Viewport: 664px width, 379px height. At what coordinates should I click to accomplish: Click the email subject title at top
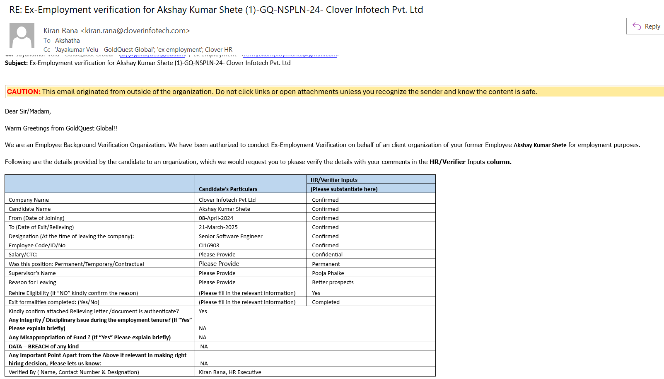coord(216,10)
